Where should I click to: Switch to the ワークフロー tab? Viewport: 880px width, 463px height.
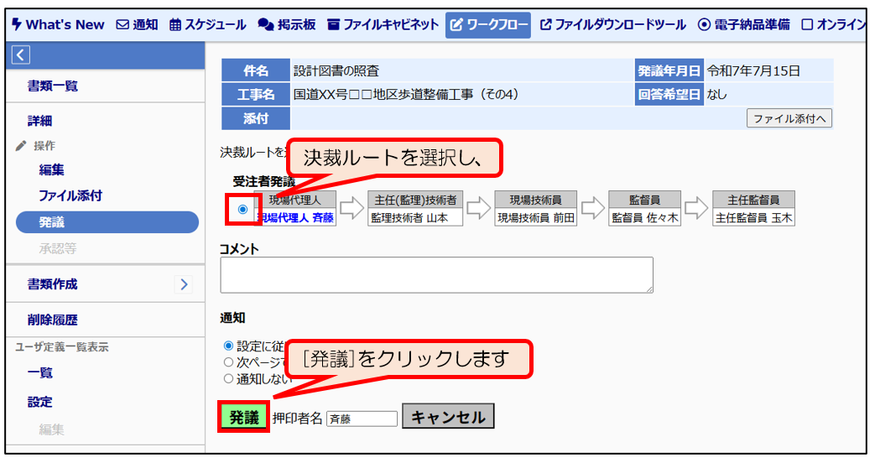pyautogui.click(x=489, y=25)
